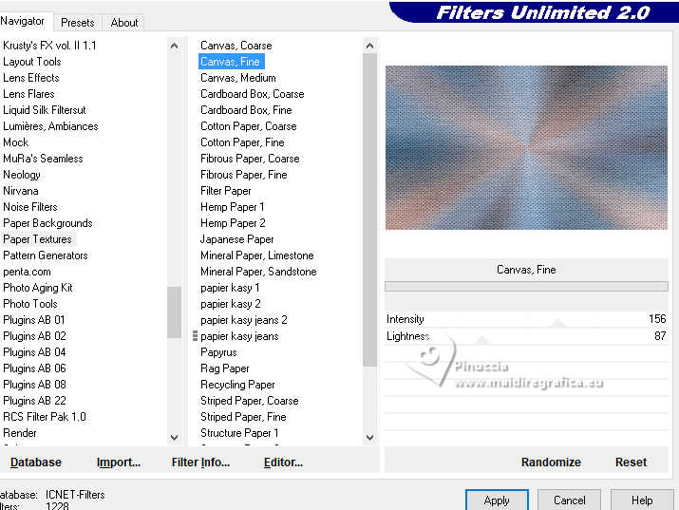Select MuRa's Seamless category
This screenshot has width=679, height=510.
point(43,159)
